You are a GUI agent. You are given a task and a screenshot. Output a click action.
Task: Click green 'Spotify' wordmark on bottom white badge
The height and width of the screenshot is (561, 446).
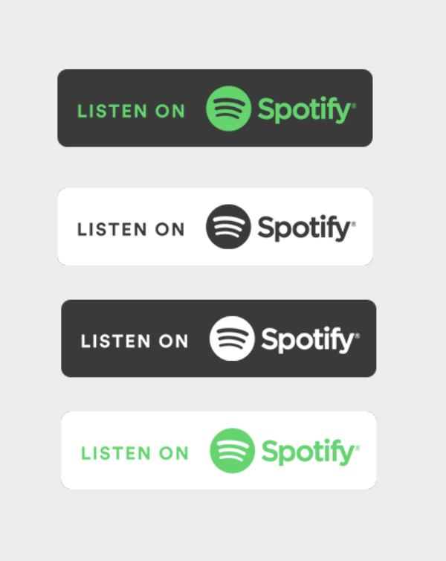click(310, 452)
